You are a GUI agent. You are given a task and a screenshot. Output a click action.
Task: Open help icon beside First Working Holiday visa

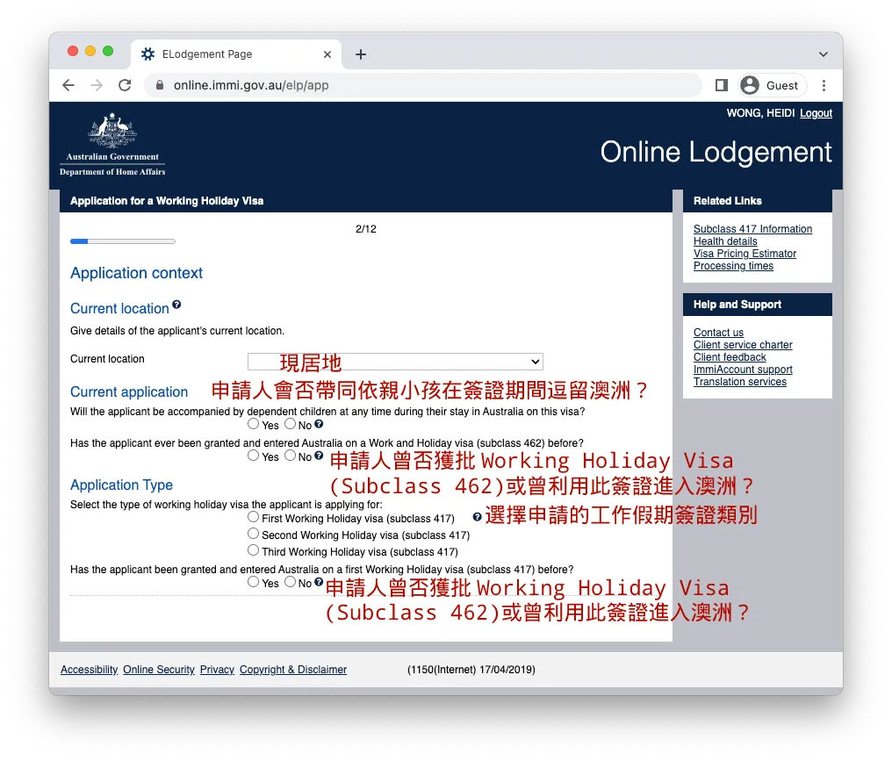click(x=478, y=516)
